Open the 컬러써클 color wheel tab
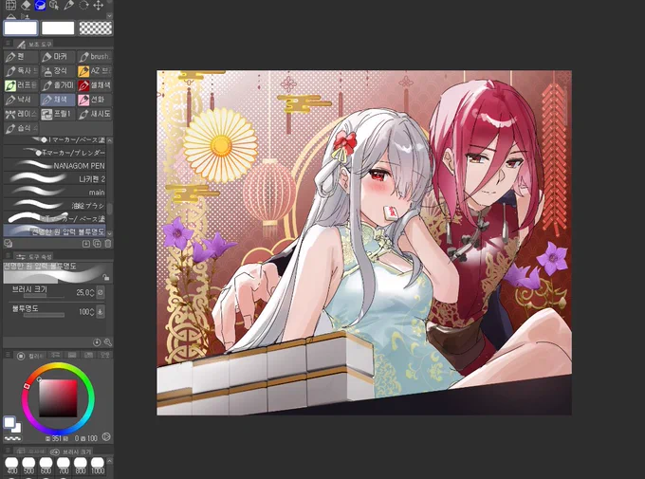This screenshot has width=645, height=479. pos(31,356)
